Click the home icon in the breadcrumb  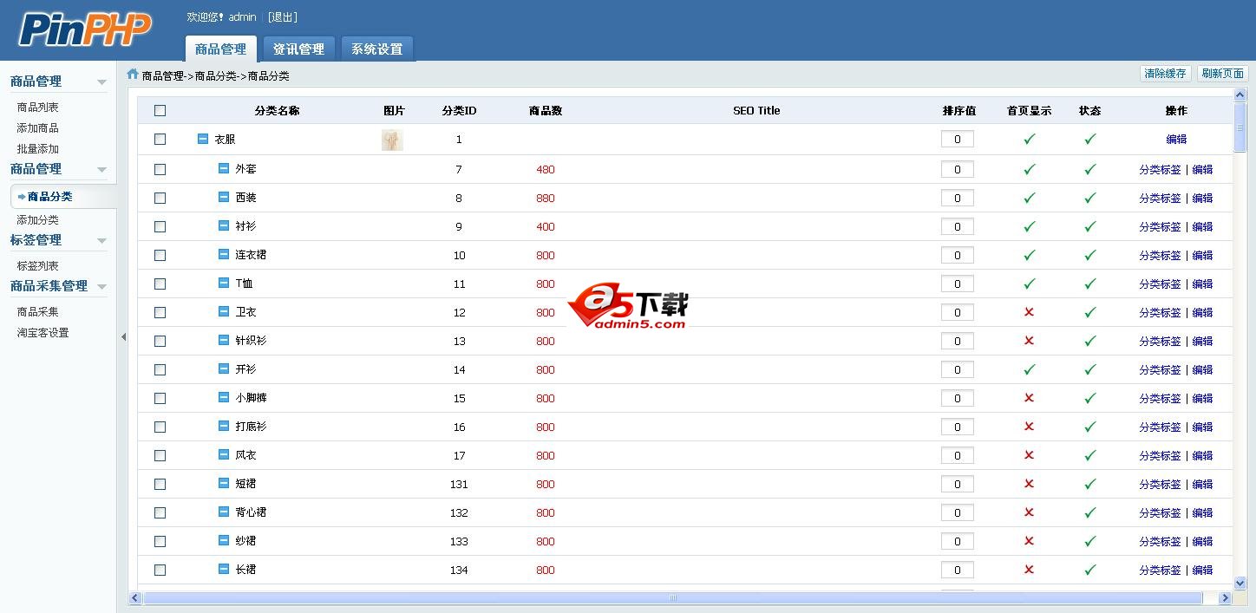pos(133,75)
